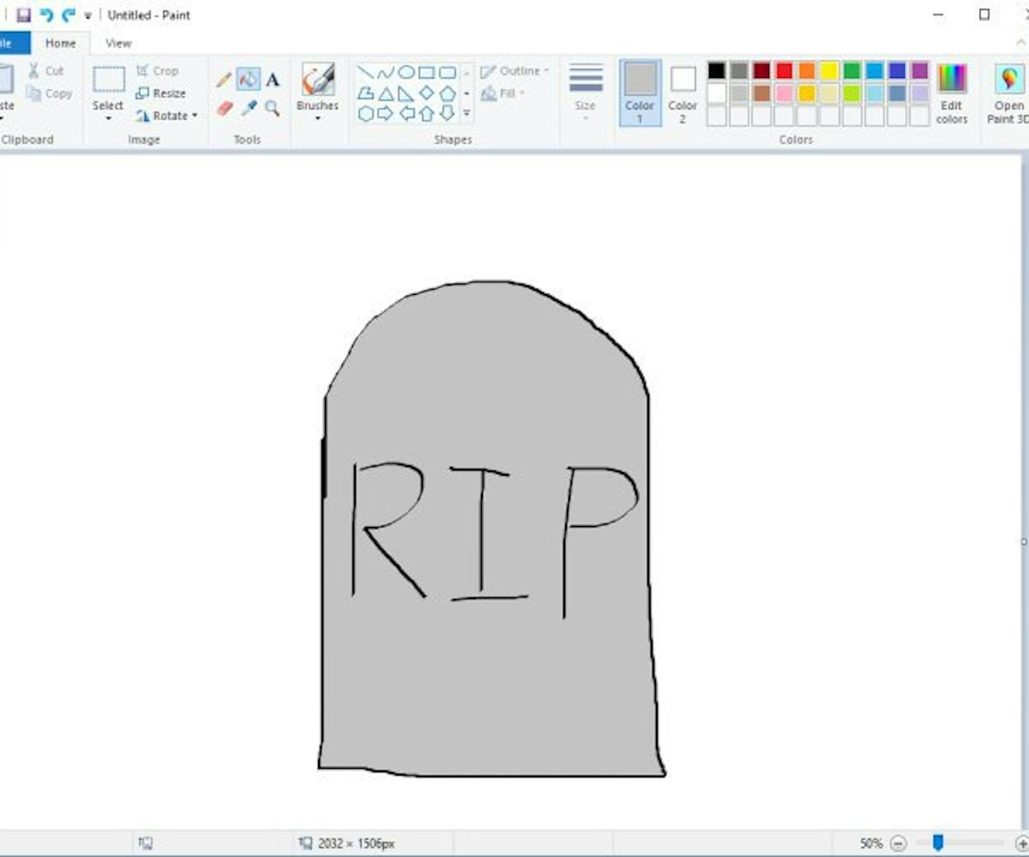This screenshot has width=1029, height=857.
Task: Move down one row in the Shapes gallery
Action: pyautogui.click(x=466, y=93)
